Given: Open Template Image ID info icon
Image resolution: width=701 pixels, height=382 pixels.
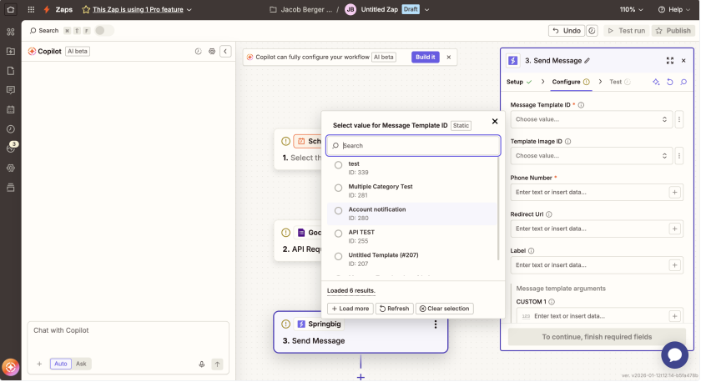Looking at the screenshot, I should pos(567,142).
